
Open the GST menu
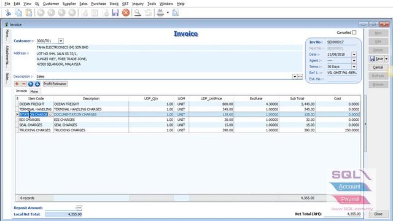pos(125,4)
